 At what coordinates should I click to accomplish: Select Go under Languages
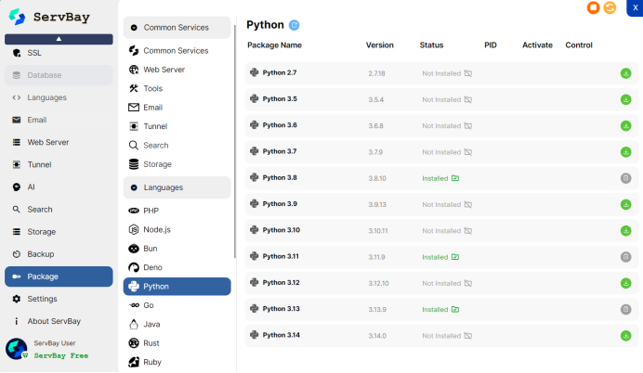pyautogui.click(x=177, y=305)
